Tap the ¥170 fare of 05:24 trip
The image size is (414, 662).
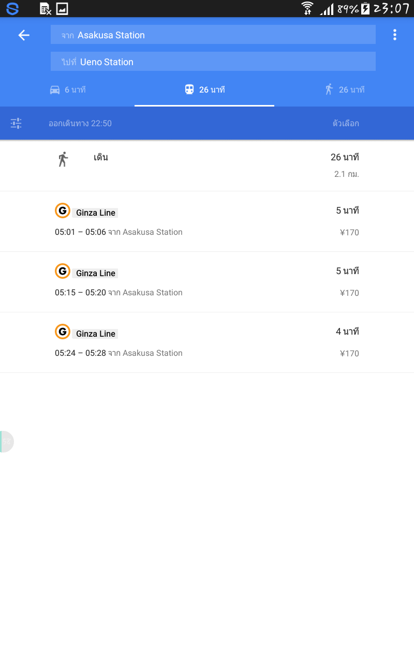click(349, 354)
